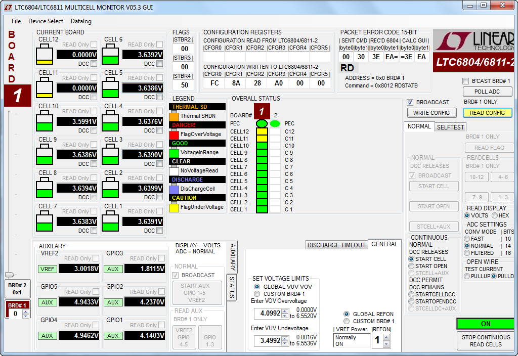
Task: Choose CUSTOM BRD# 1 voltage limits
Action: [257, 294]
